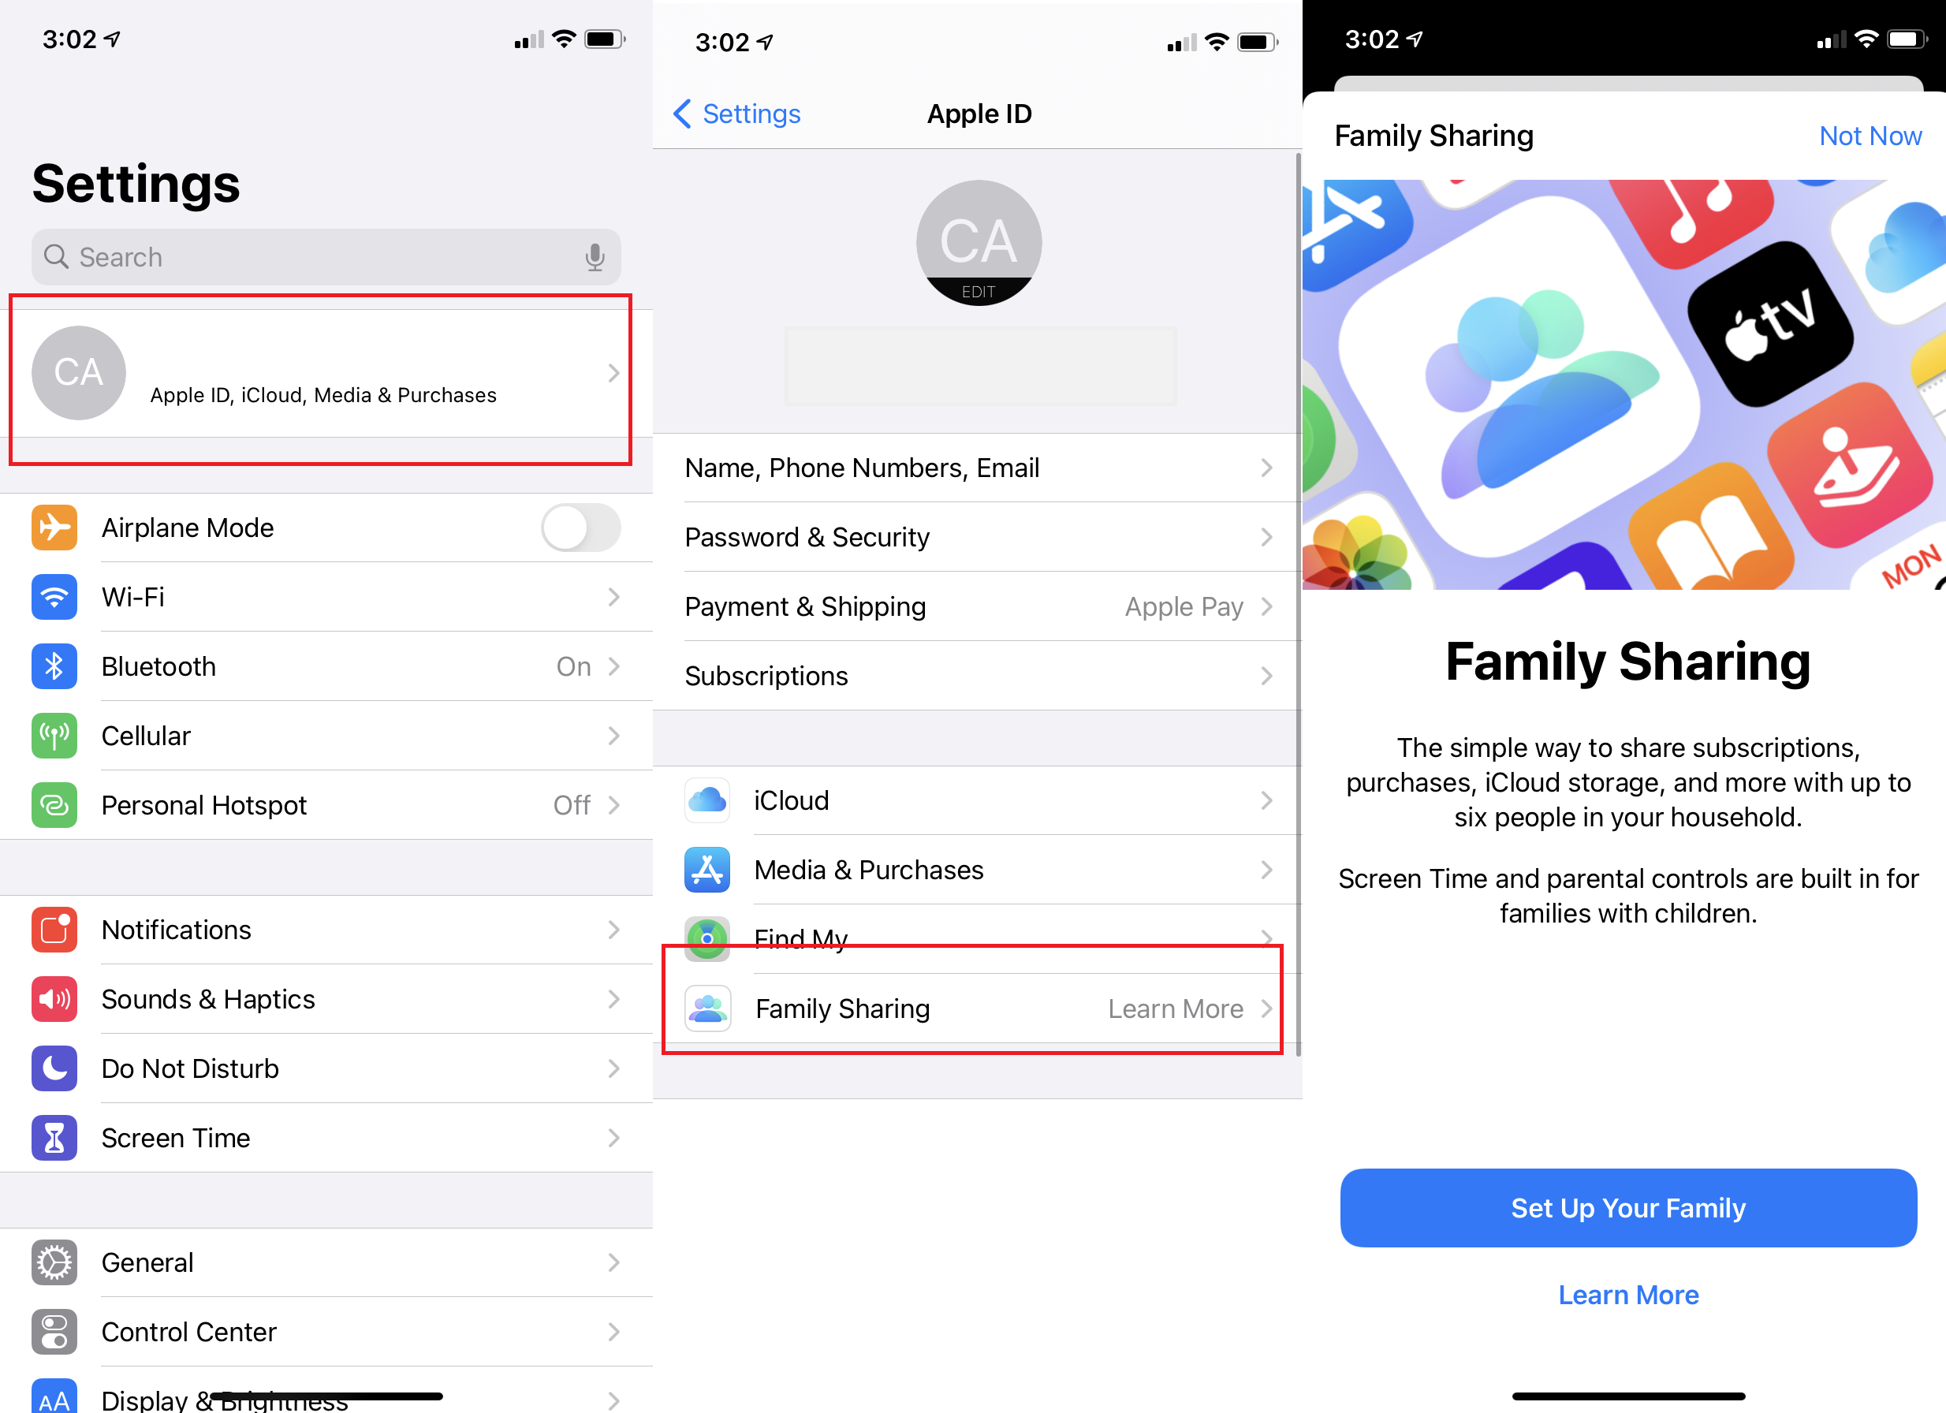This screenshot has height=1413, width=1946.
Task: Tap the CA profile avatar to edit
Action: click(979, 240)
